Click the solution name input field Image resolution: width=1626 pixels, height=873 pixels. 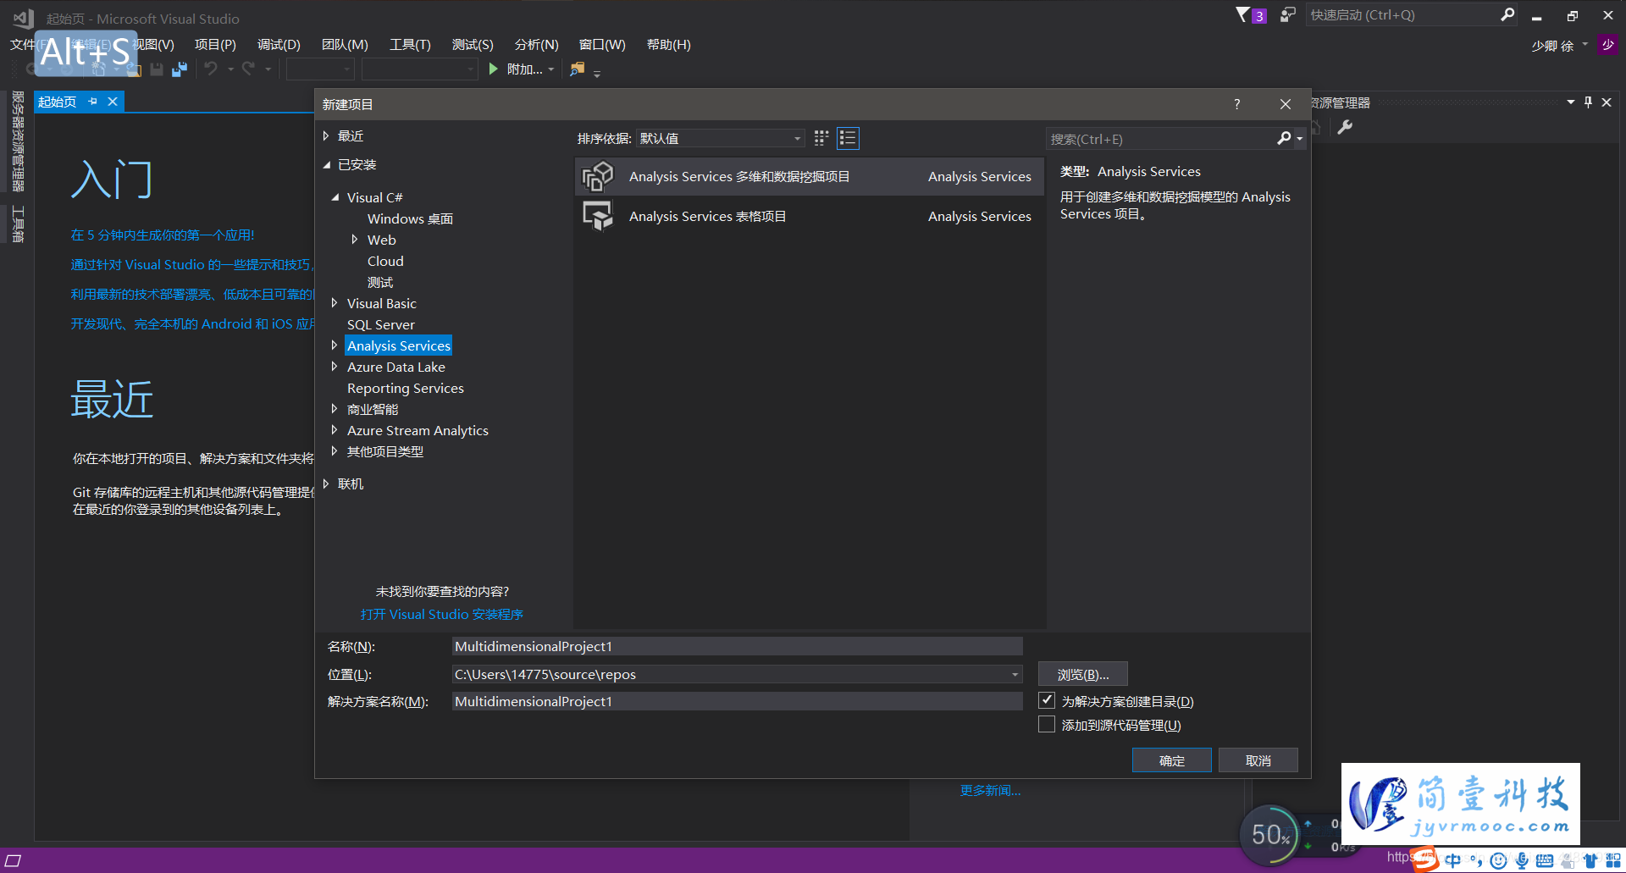pos(737,701)
